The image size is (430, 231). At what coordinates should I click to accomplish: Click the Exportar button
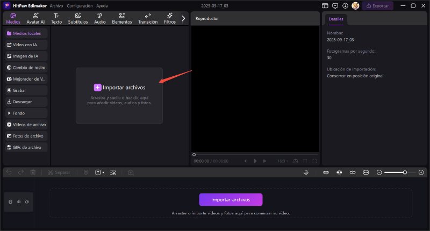point(378,6)
